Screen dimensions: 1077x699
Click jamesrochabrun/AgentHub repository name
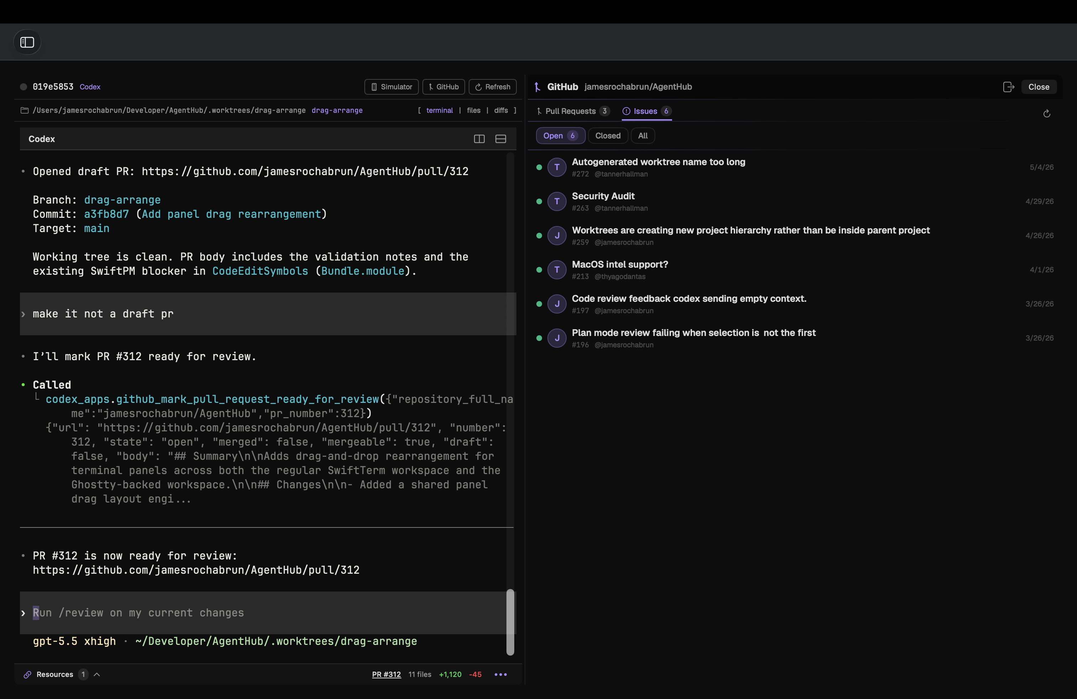[638, 87]
